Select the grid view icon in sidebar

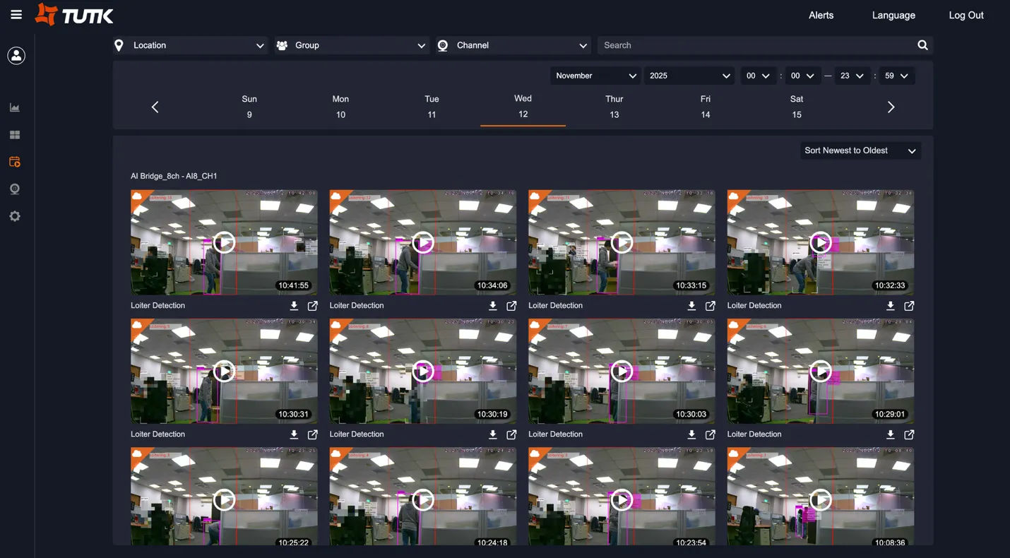tap(14, 134)
